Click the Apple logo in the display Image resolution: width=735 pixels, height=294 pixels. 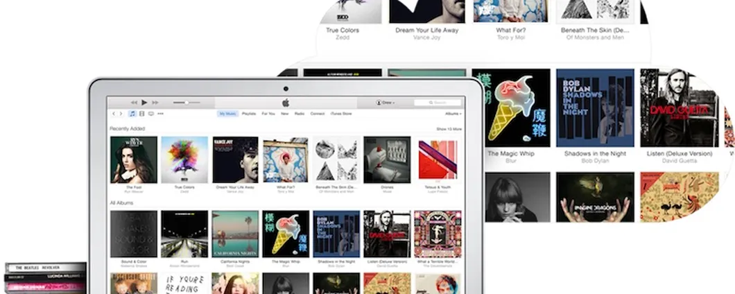tap(286, 103)
